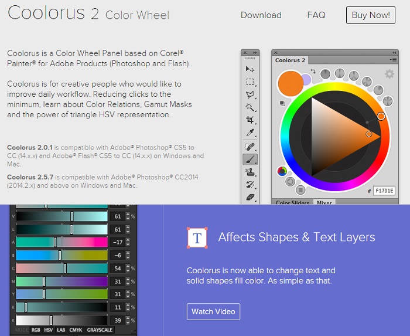
Task: Switch mode to HSV
Action: [x=48, y=330]
